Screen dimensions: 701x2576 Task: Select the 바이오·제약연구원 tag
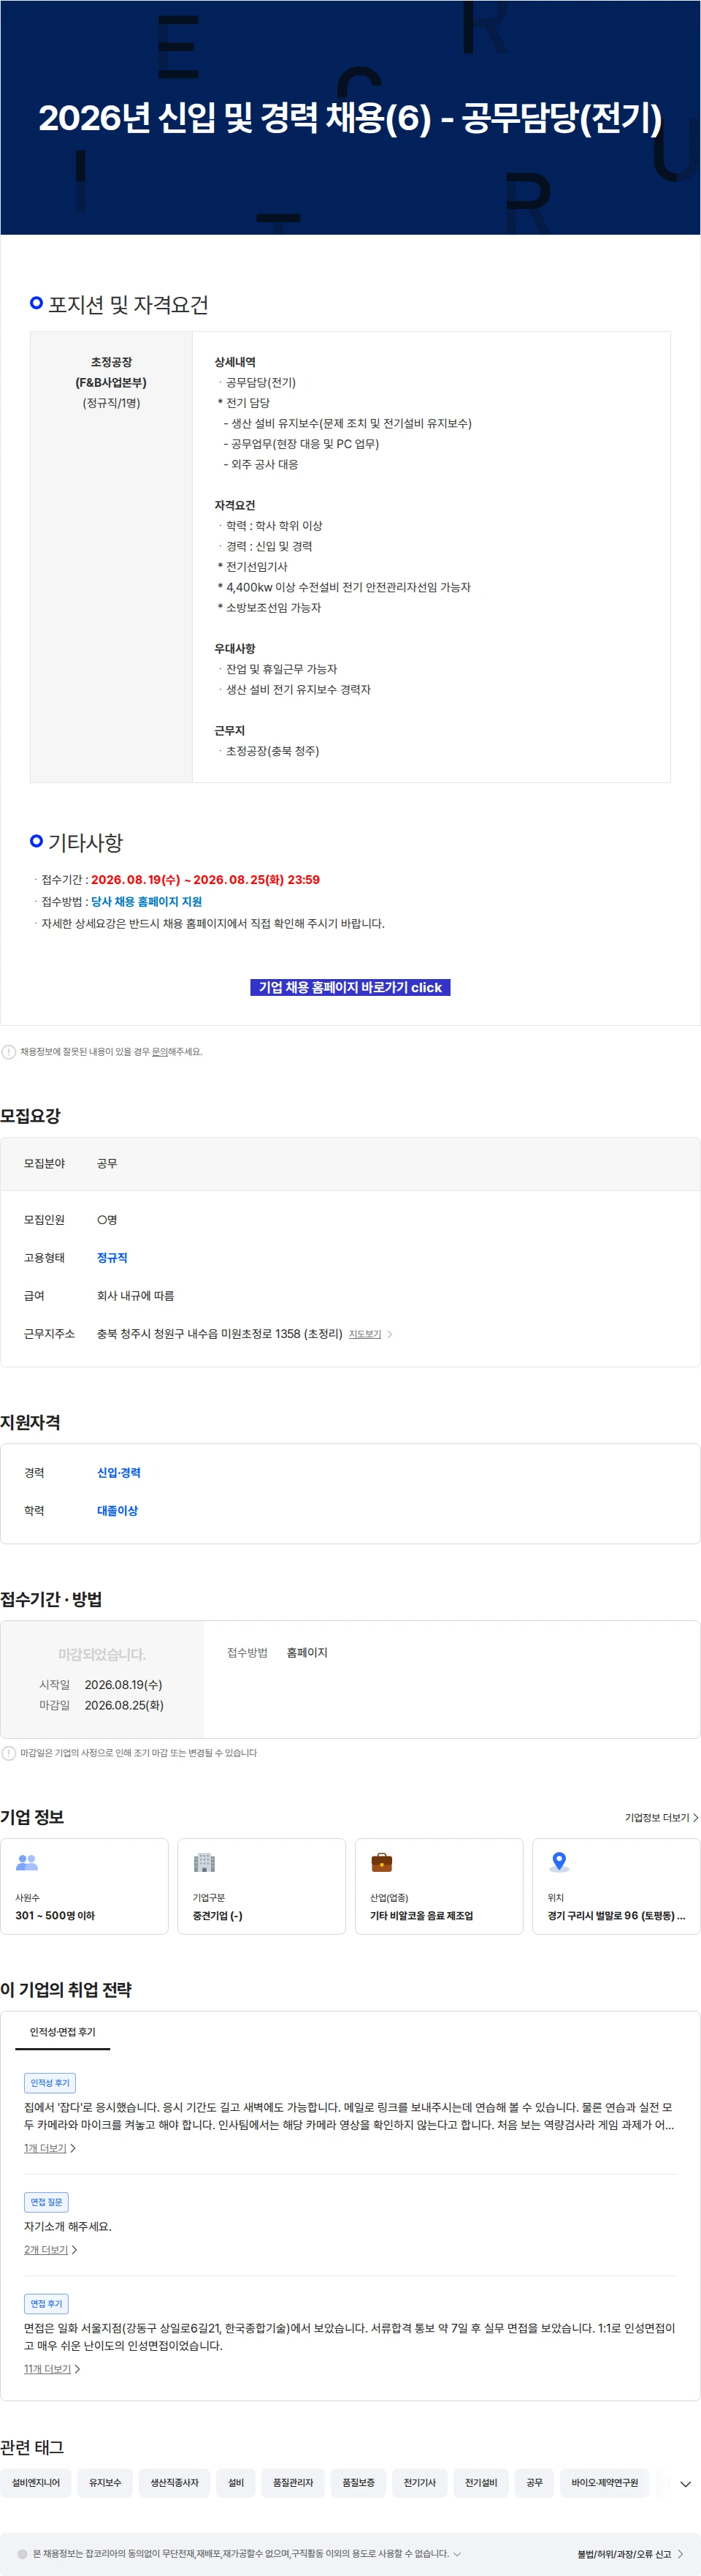[604, 2483]
